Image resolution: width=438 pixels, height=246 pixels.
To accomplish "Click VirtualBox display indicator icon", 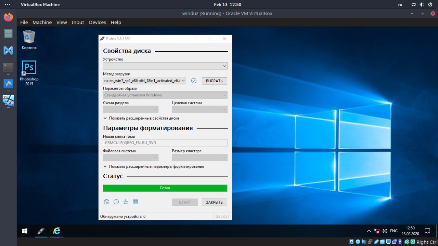I will click(389, 242).
